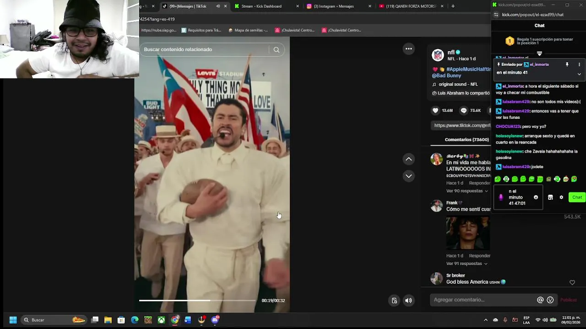Mute the TikTok tab audio icon
586x329 pixels.
pos(218,6)
